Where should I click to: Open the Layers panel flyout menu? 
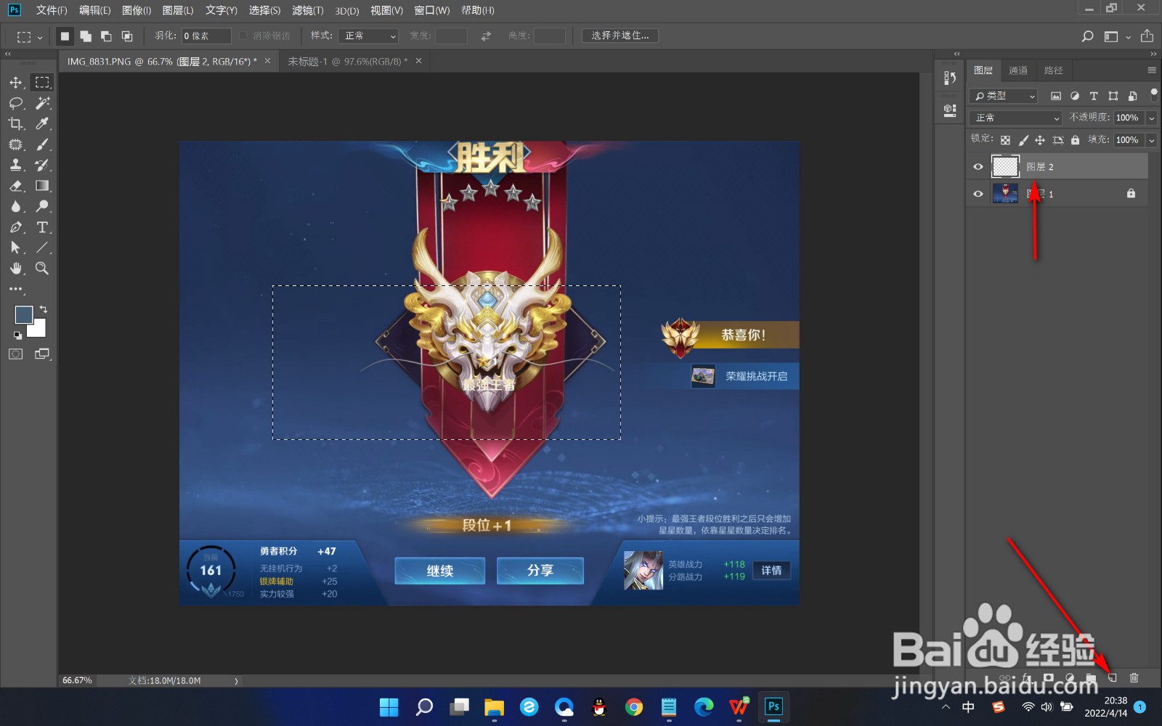tap(1152, 70)
